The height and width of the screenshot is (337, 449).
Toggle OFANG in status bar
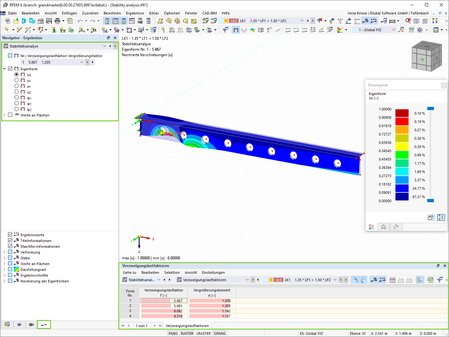tap(220, 333)
